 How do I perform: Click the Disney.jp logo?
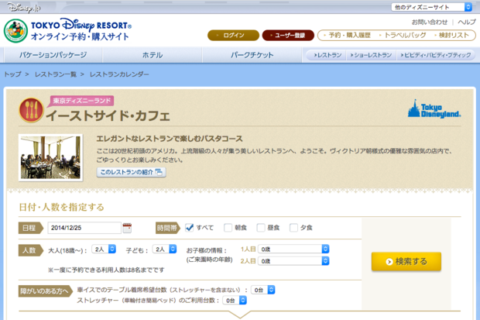tap(23, 8)
